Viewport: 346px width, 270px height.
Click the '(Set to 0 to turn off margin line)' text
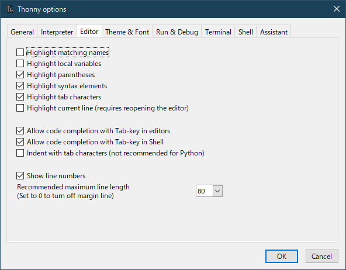(x=65, y=196)
